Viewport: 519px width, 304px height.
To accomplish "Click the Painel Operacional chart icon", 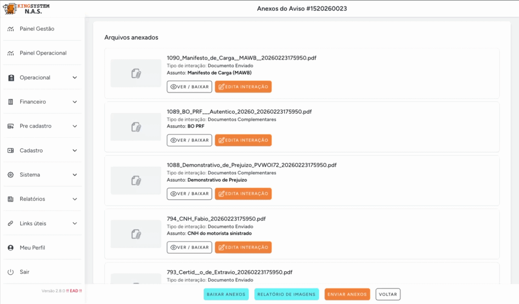I will coord(11,53).
